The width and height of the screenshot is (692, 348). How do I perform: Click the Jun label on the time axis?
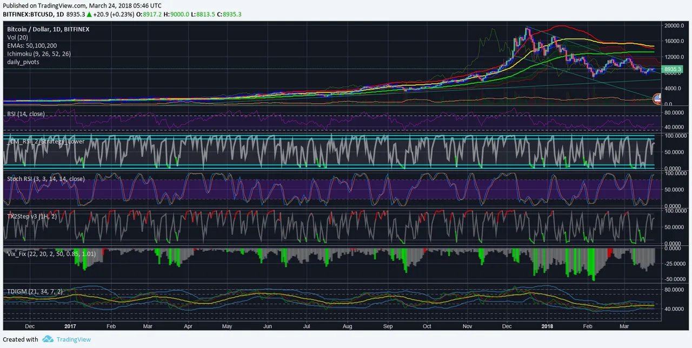267,326
